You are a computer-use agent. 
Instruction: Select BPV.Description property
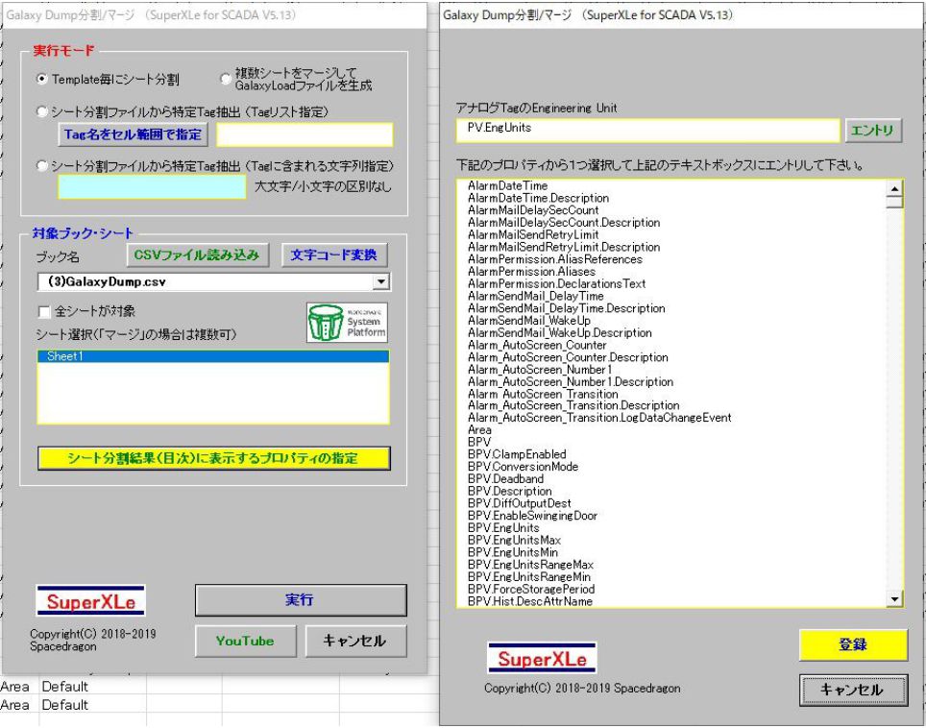pyautogui.click(x=510, y=491)
